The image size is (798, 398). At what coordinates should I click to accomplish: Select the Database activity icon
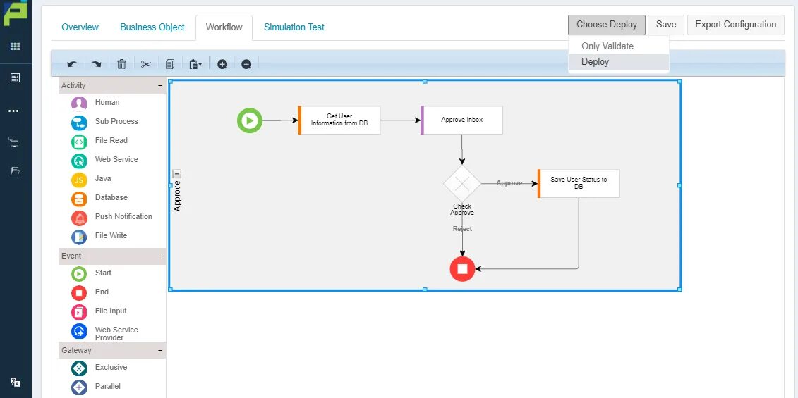point(79,199)
